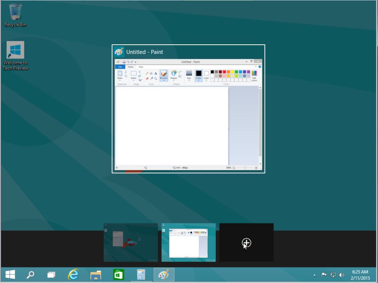The image size is (378, 283).
Task: Open Paint help question mark icon
Action: (x=260, y=67)
